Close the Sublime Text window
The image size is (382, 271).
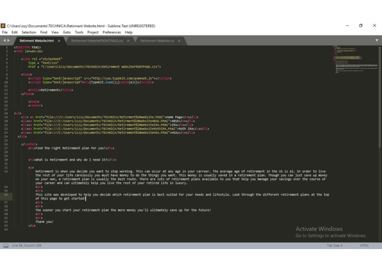pyautogui.click(x=374, y=26)
